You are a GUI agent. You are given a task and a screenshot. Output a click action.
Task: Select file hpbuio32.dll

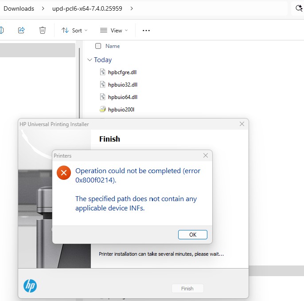point(123,85)
